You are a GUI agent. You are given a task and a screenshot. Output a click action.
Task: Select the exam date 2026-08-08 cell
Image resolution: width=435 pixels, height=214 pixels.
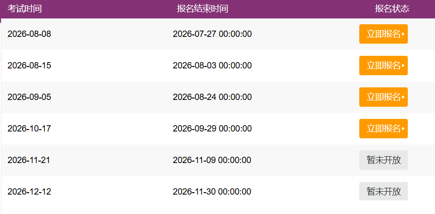[29, 34]
